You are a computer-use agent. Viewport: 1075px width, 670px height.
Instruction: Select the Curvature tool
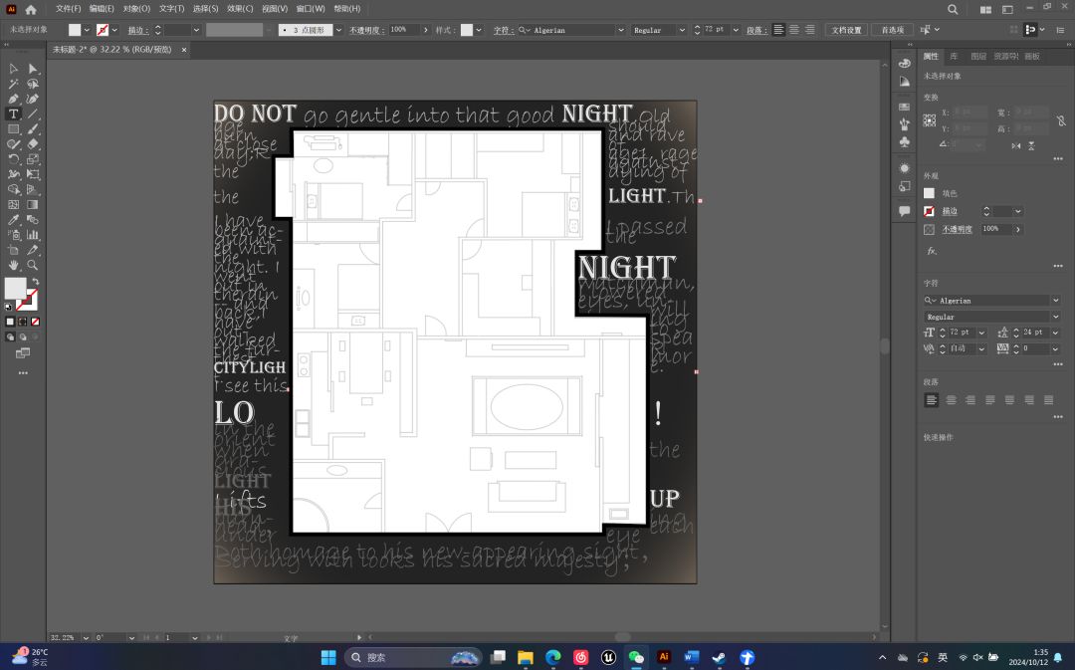click(x=32, y=99)
